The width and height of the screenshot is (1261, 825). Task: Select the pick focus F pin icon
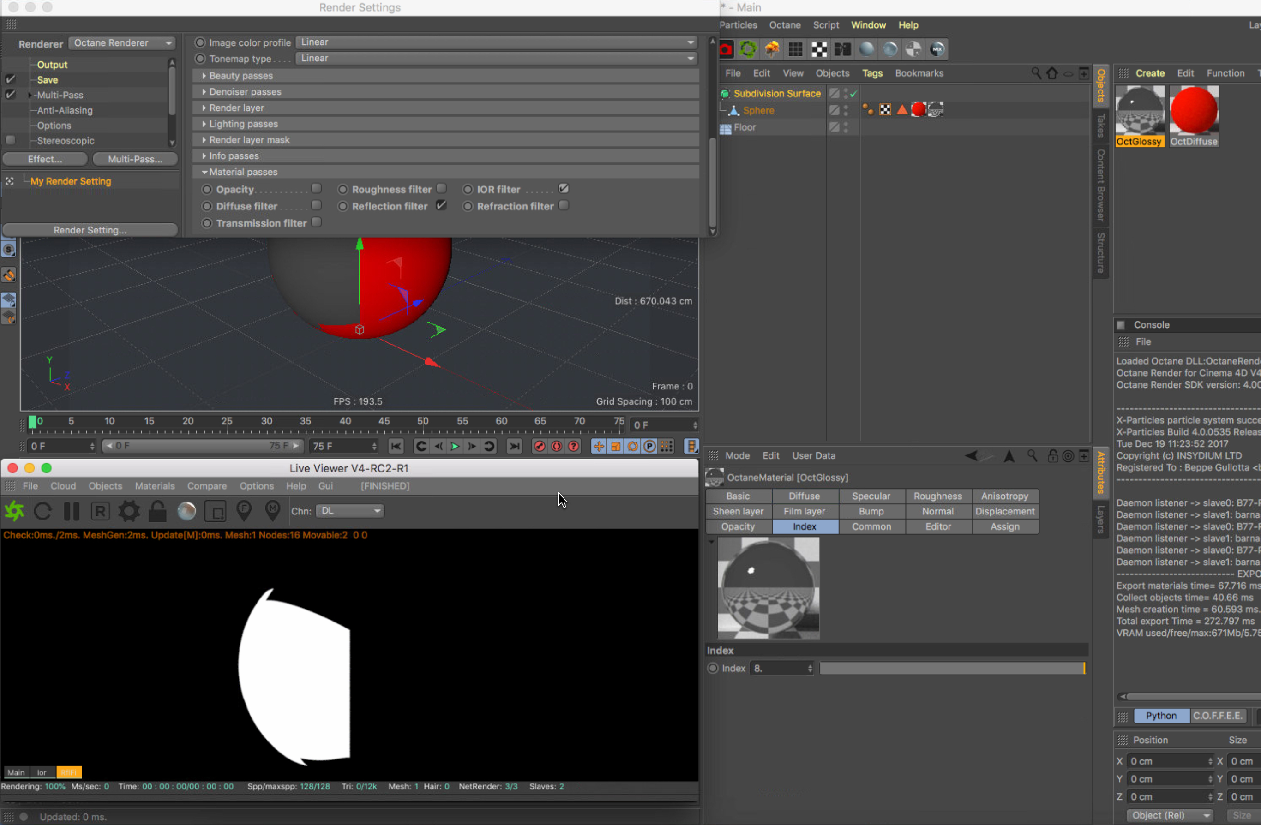pyautogui.click(x=244, y=511)
